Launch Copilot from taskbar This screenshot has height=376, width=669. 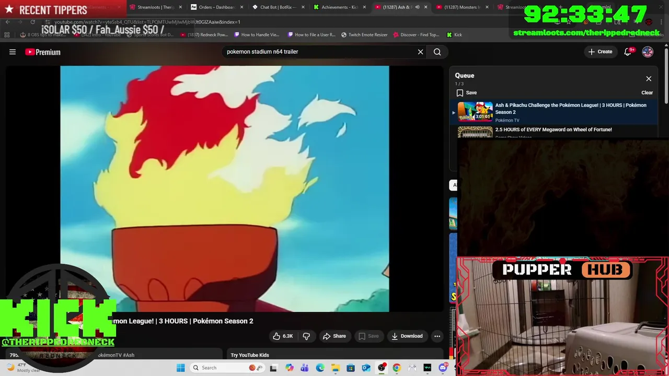pos(290,368)
